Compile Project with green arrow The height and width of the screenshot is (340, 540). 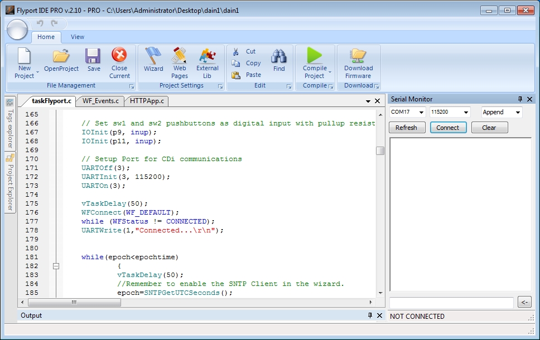point(314,55)
